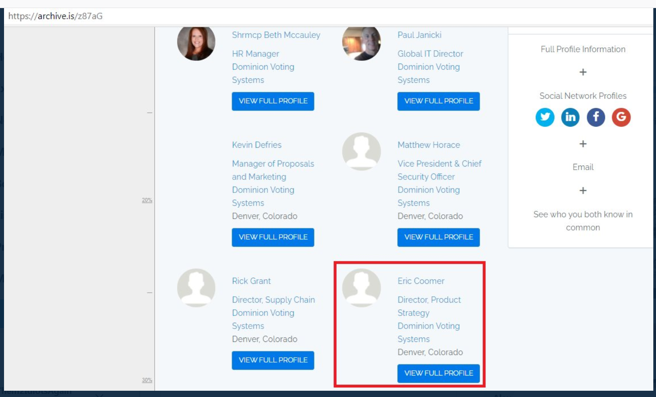Open the Matthew Horace name link
The width and height of the screenshot is (656, 397).
[x=429, y=145]
